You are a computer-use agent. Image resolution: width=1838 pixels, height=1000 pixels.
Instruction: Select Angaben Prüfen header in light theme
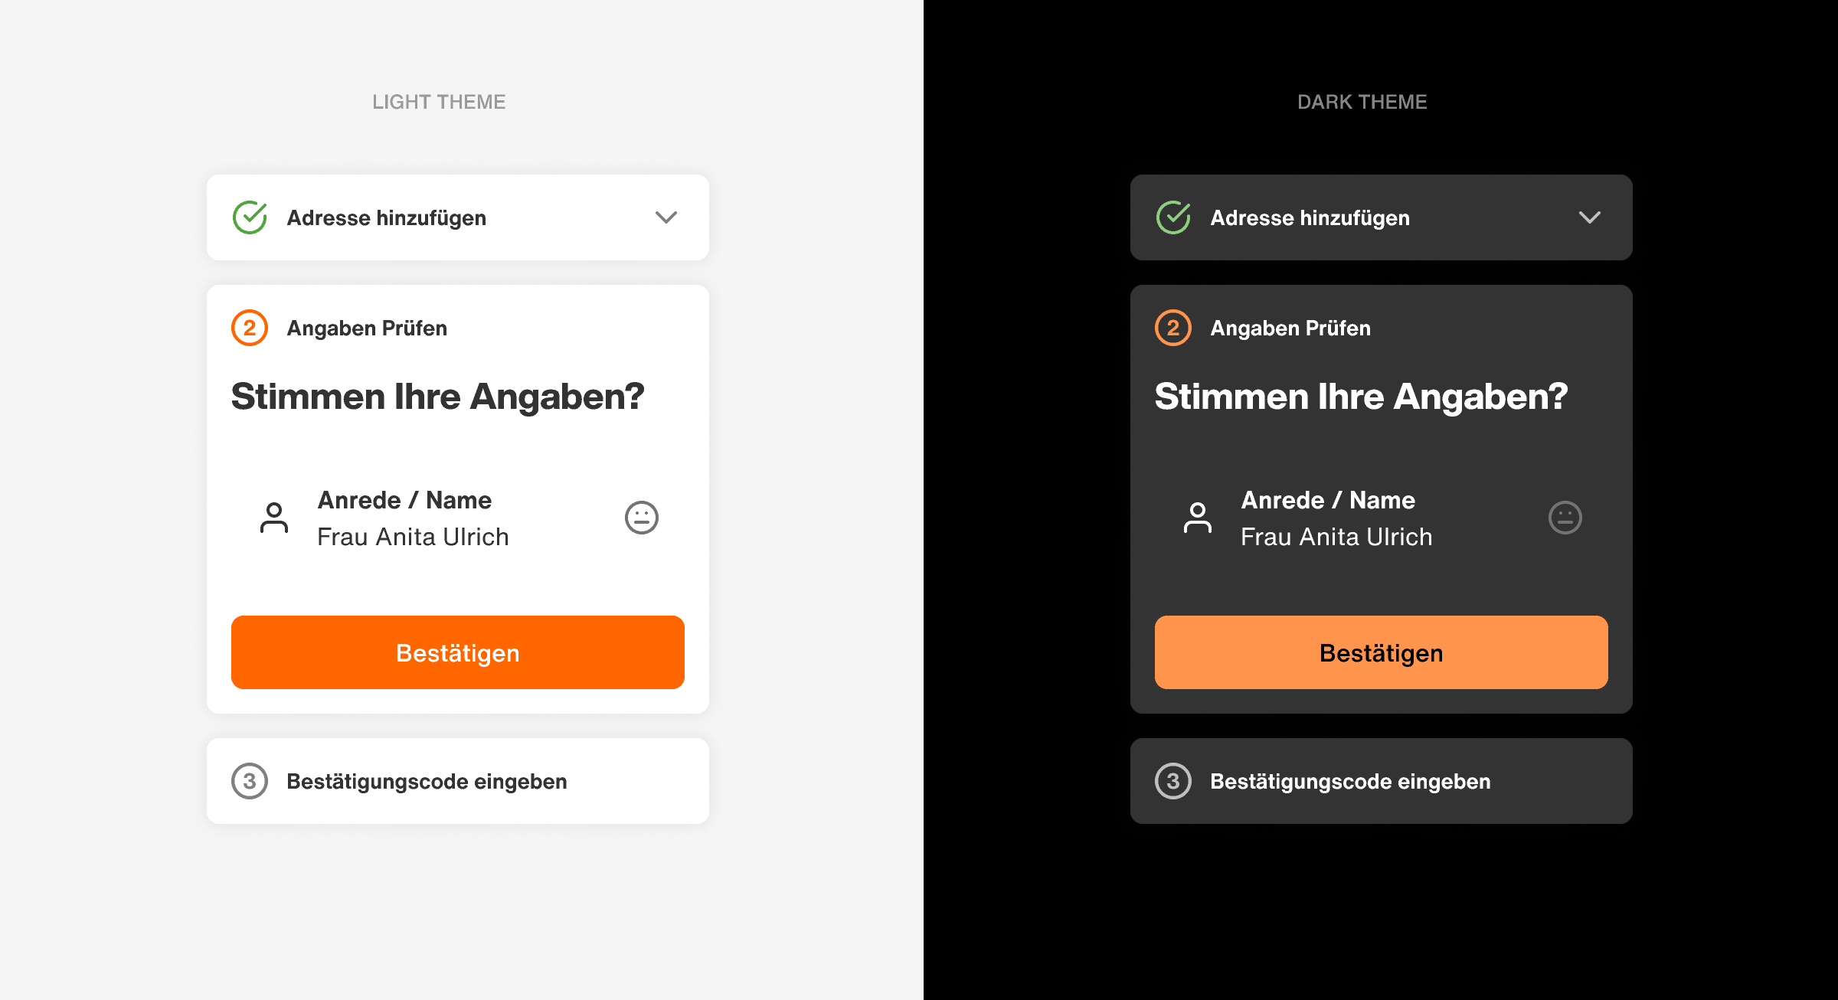click(367, 328)
